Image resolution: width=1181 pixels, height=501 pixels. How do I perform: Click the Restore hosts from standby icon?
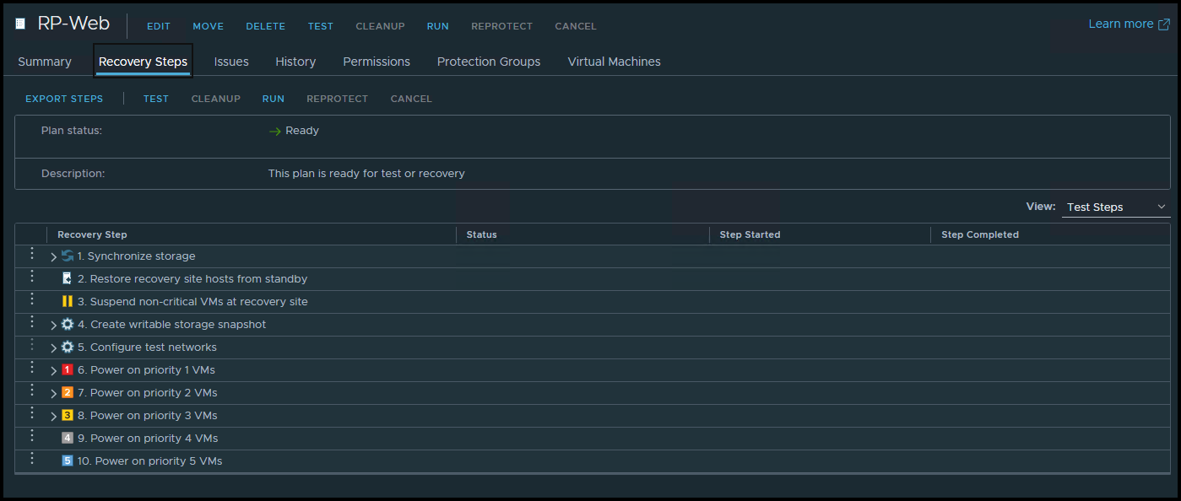click(x=68, y=279)
